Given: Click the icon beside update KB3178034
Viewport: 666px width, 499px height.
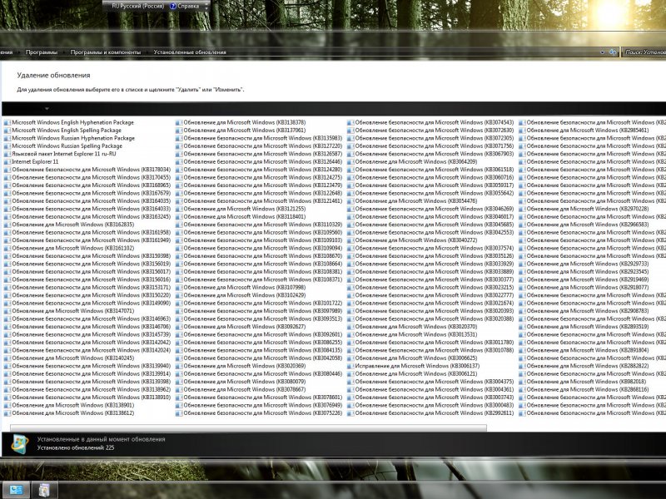Looking at the screenshot, I should [x=7, y=170].
